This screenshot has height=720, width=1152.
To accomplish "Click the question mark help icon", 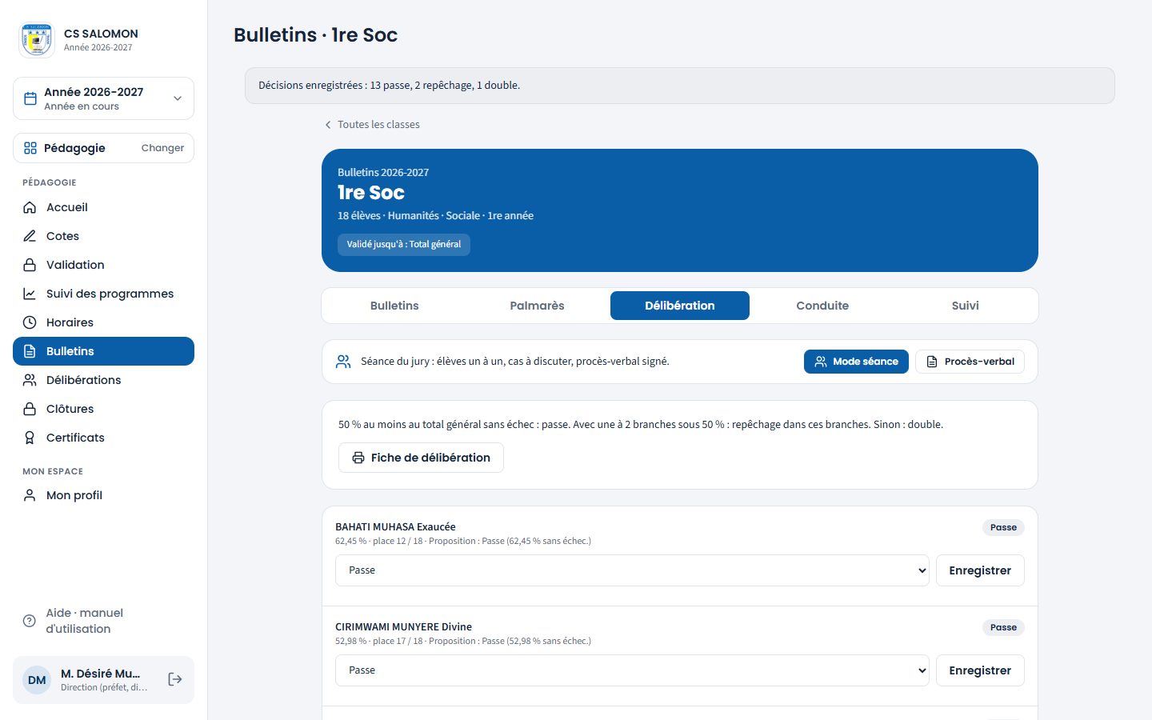I will click(x=30, y=621).
